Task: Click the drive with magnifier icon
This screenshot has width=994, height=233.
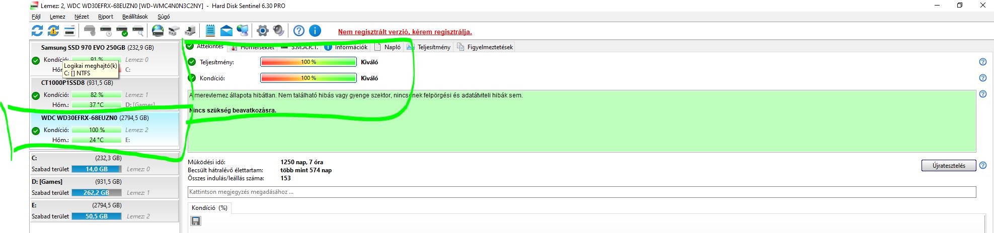Action: click(138, 31)
